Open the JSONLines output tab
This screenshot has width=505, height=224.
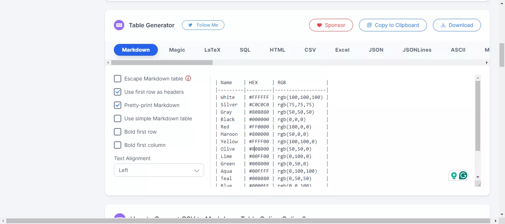[417, 50]
